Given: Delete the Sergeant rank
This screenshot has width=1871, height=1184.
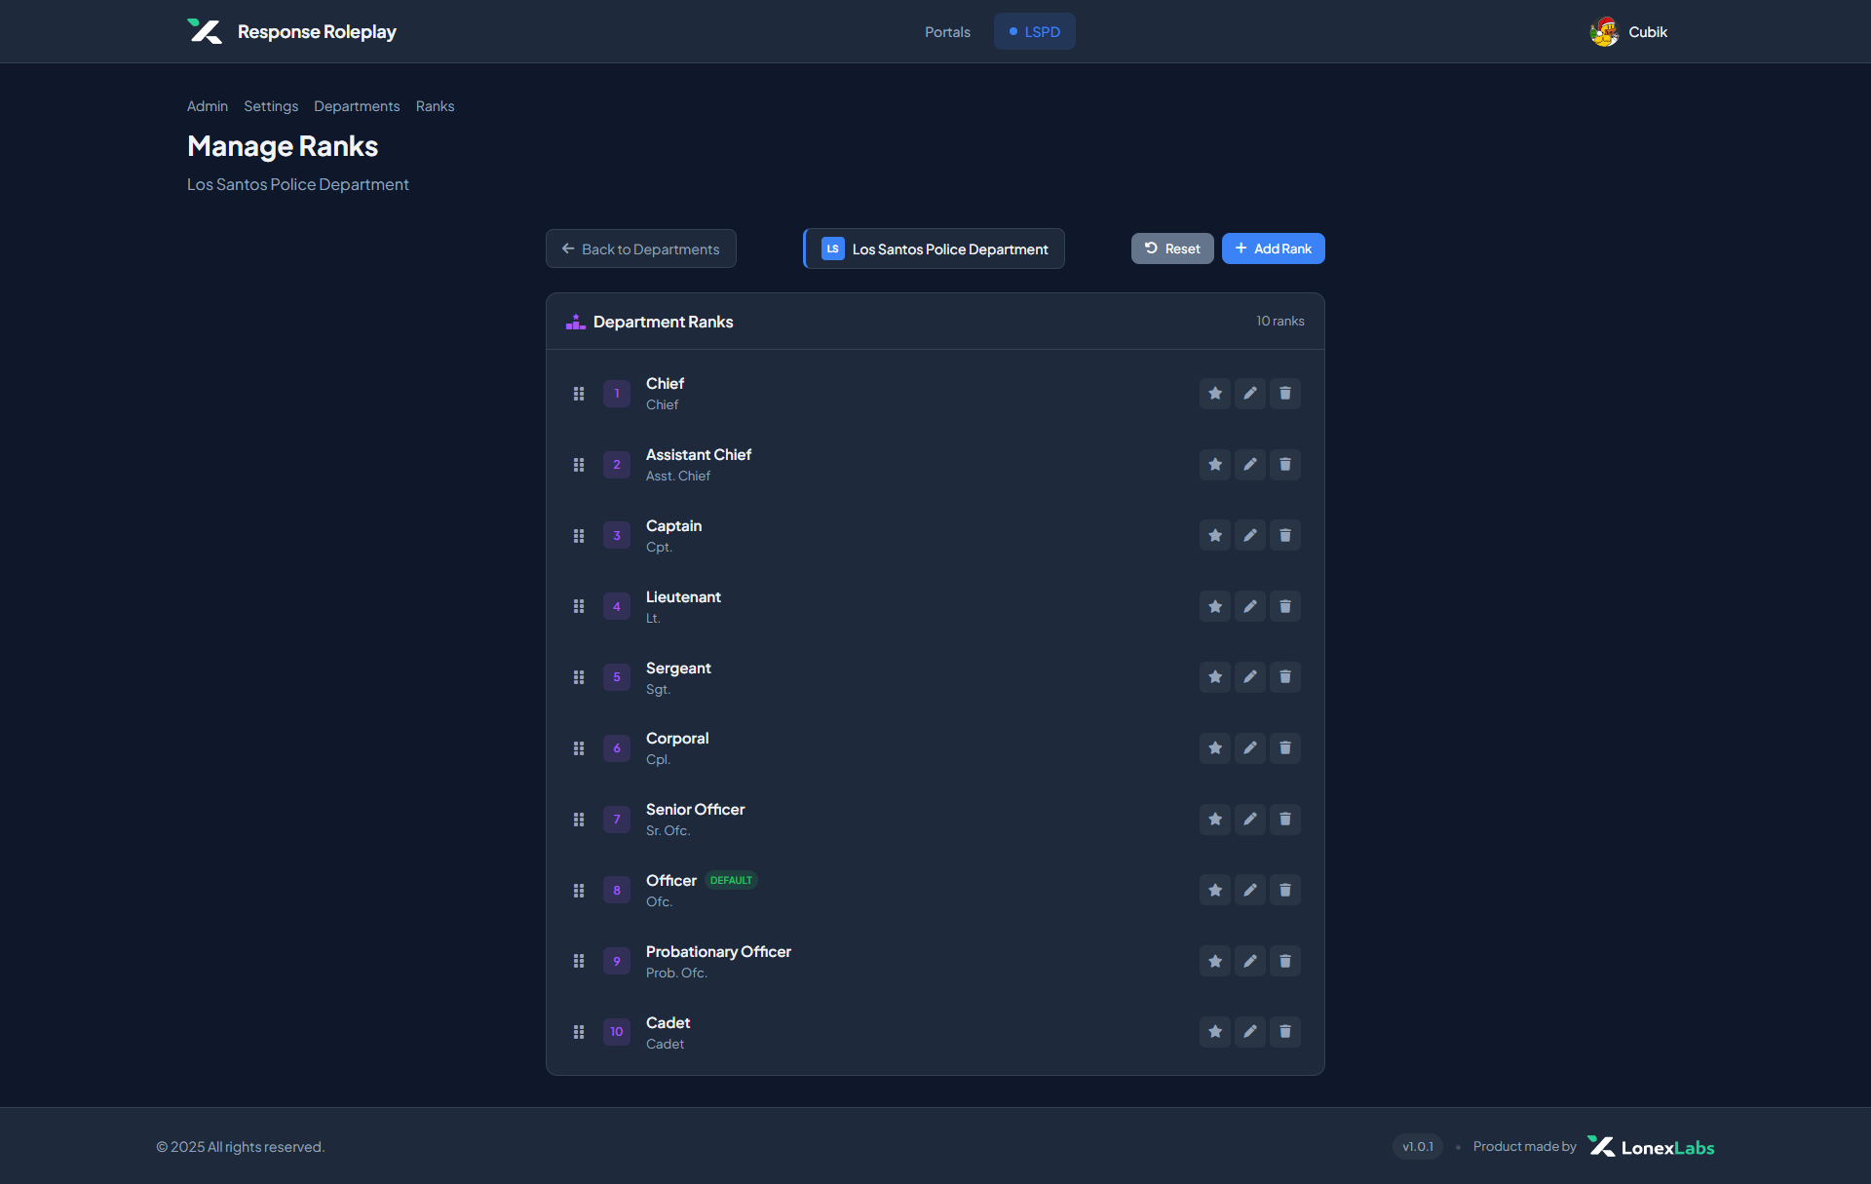Looking at the screenshot, I should [x=1285, y=677].
